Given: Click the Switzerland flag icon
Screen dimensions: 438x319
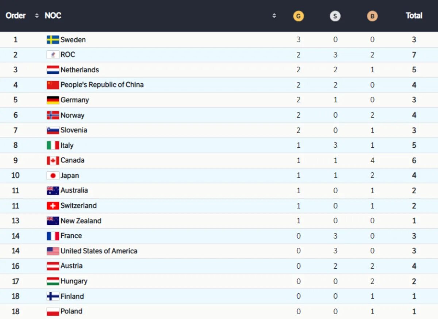Looking at the screenshot, I should click(53, 206).
